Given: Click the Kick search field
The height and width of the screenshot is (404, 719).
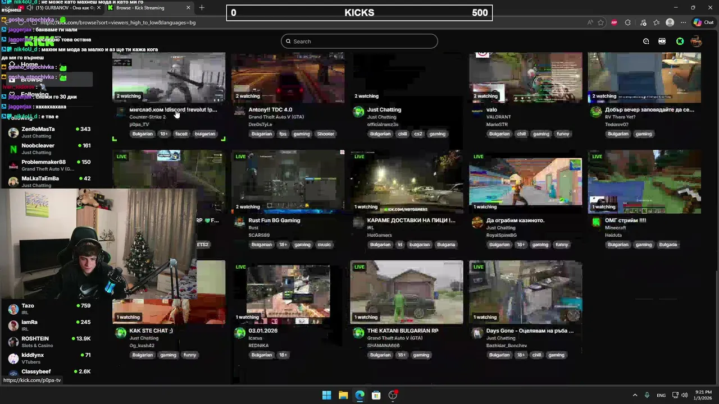Looking at the screenshot, I should point(359,41).
